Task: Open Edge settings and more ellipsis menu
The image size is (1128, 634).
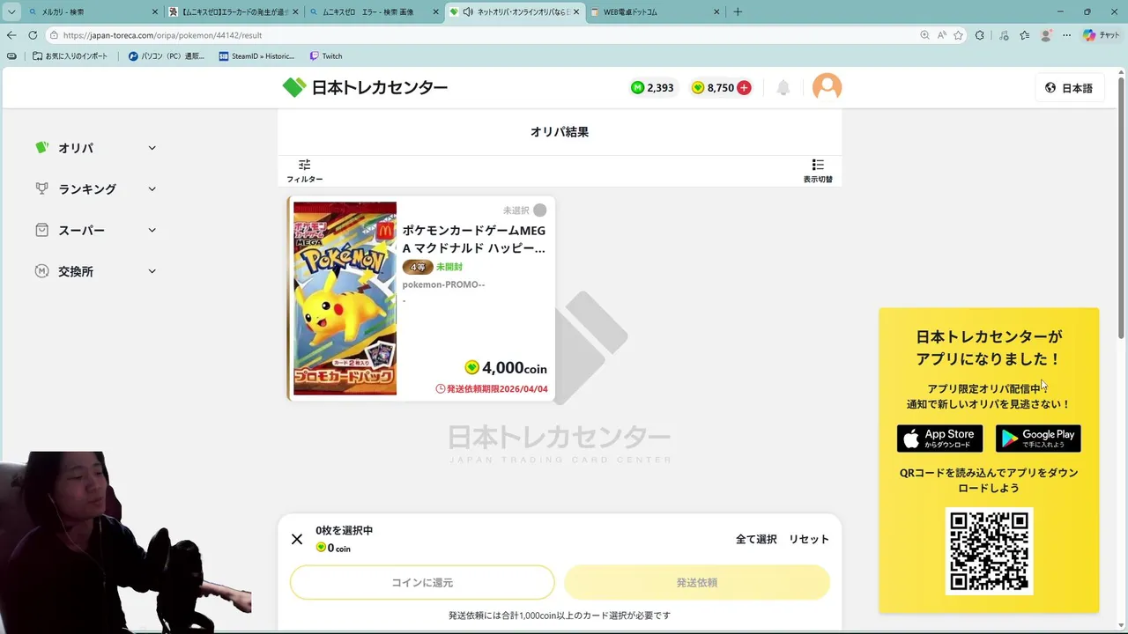Action: point(1067,35)
